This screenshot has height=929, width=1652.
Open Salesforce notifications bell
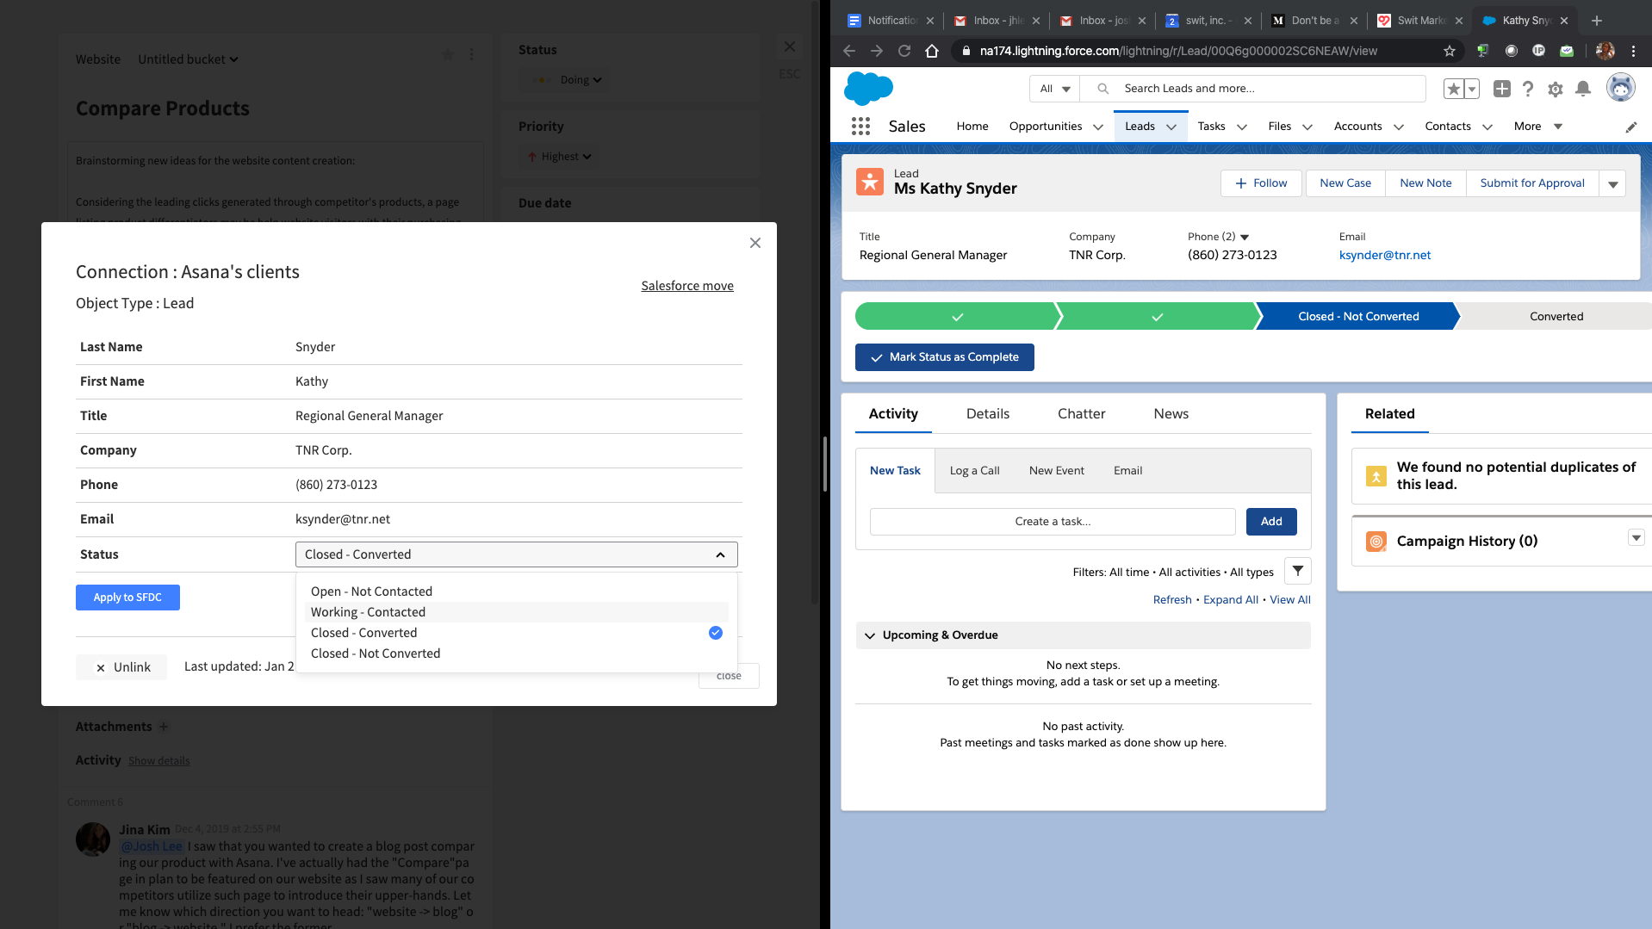(x=1582, y=89)
